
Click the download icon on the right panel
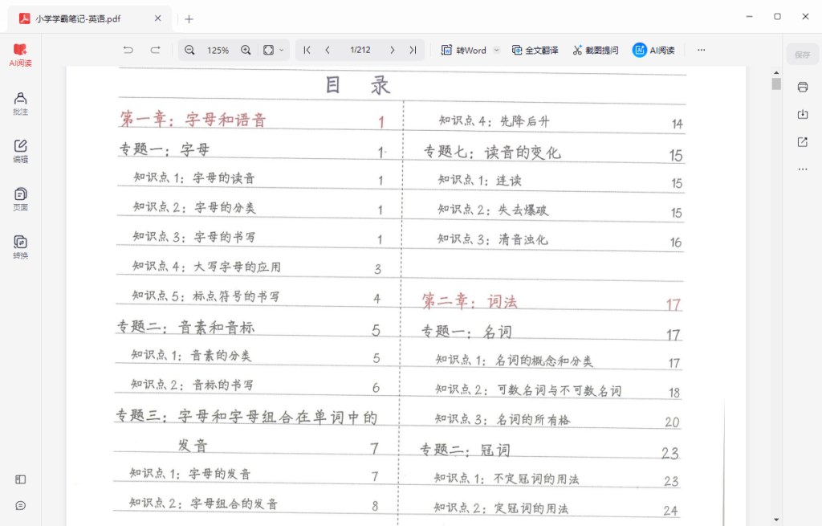pos(803,114)
